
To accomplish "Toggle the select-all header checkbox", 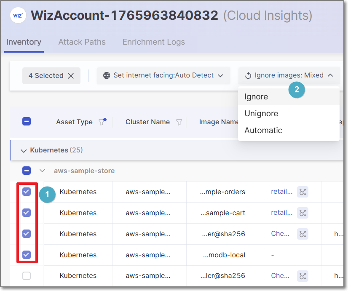I will (x=27, y=122).
